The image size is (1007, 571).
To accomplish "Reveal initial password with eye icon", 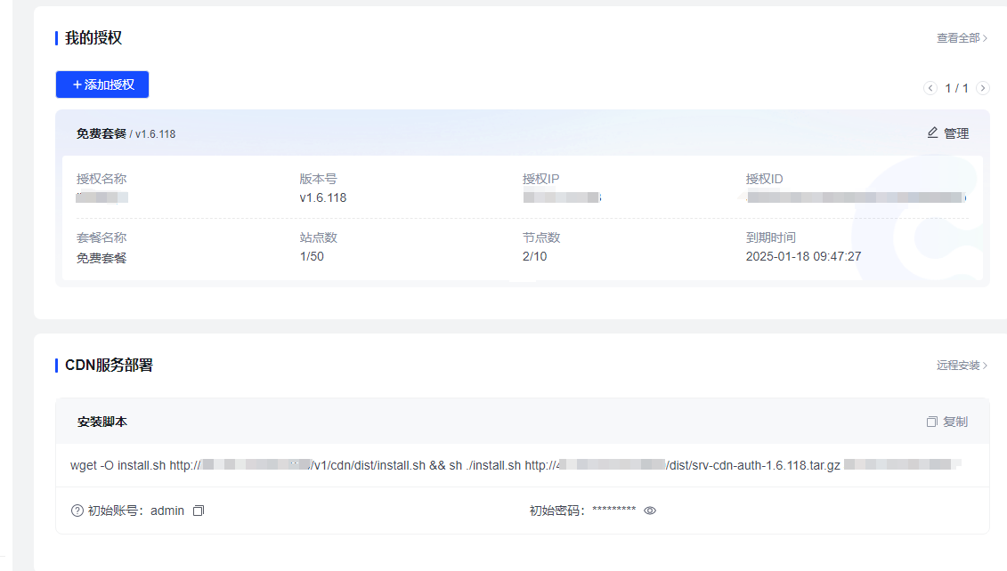I will point(650,511).
